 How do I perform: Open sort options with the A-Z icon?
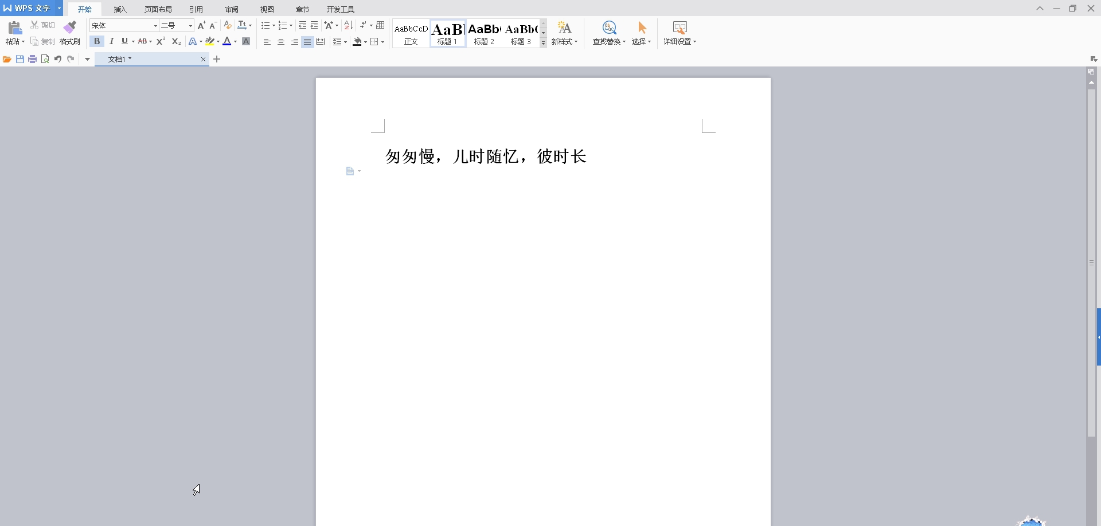(348, 25)
